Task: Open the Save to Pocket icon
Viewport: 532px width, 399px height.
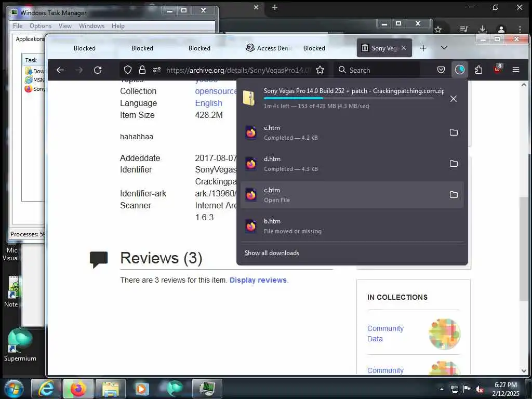Action: 441,70
